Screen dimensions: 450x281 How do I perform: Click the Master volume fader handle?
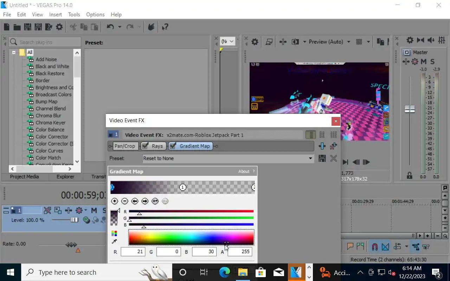click(x=410, y=109)
